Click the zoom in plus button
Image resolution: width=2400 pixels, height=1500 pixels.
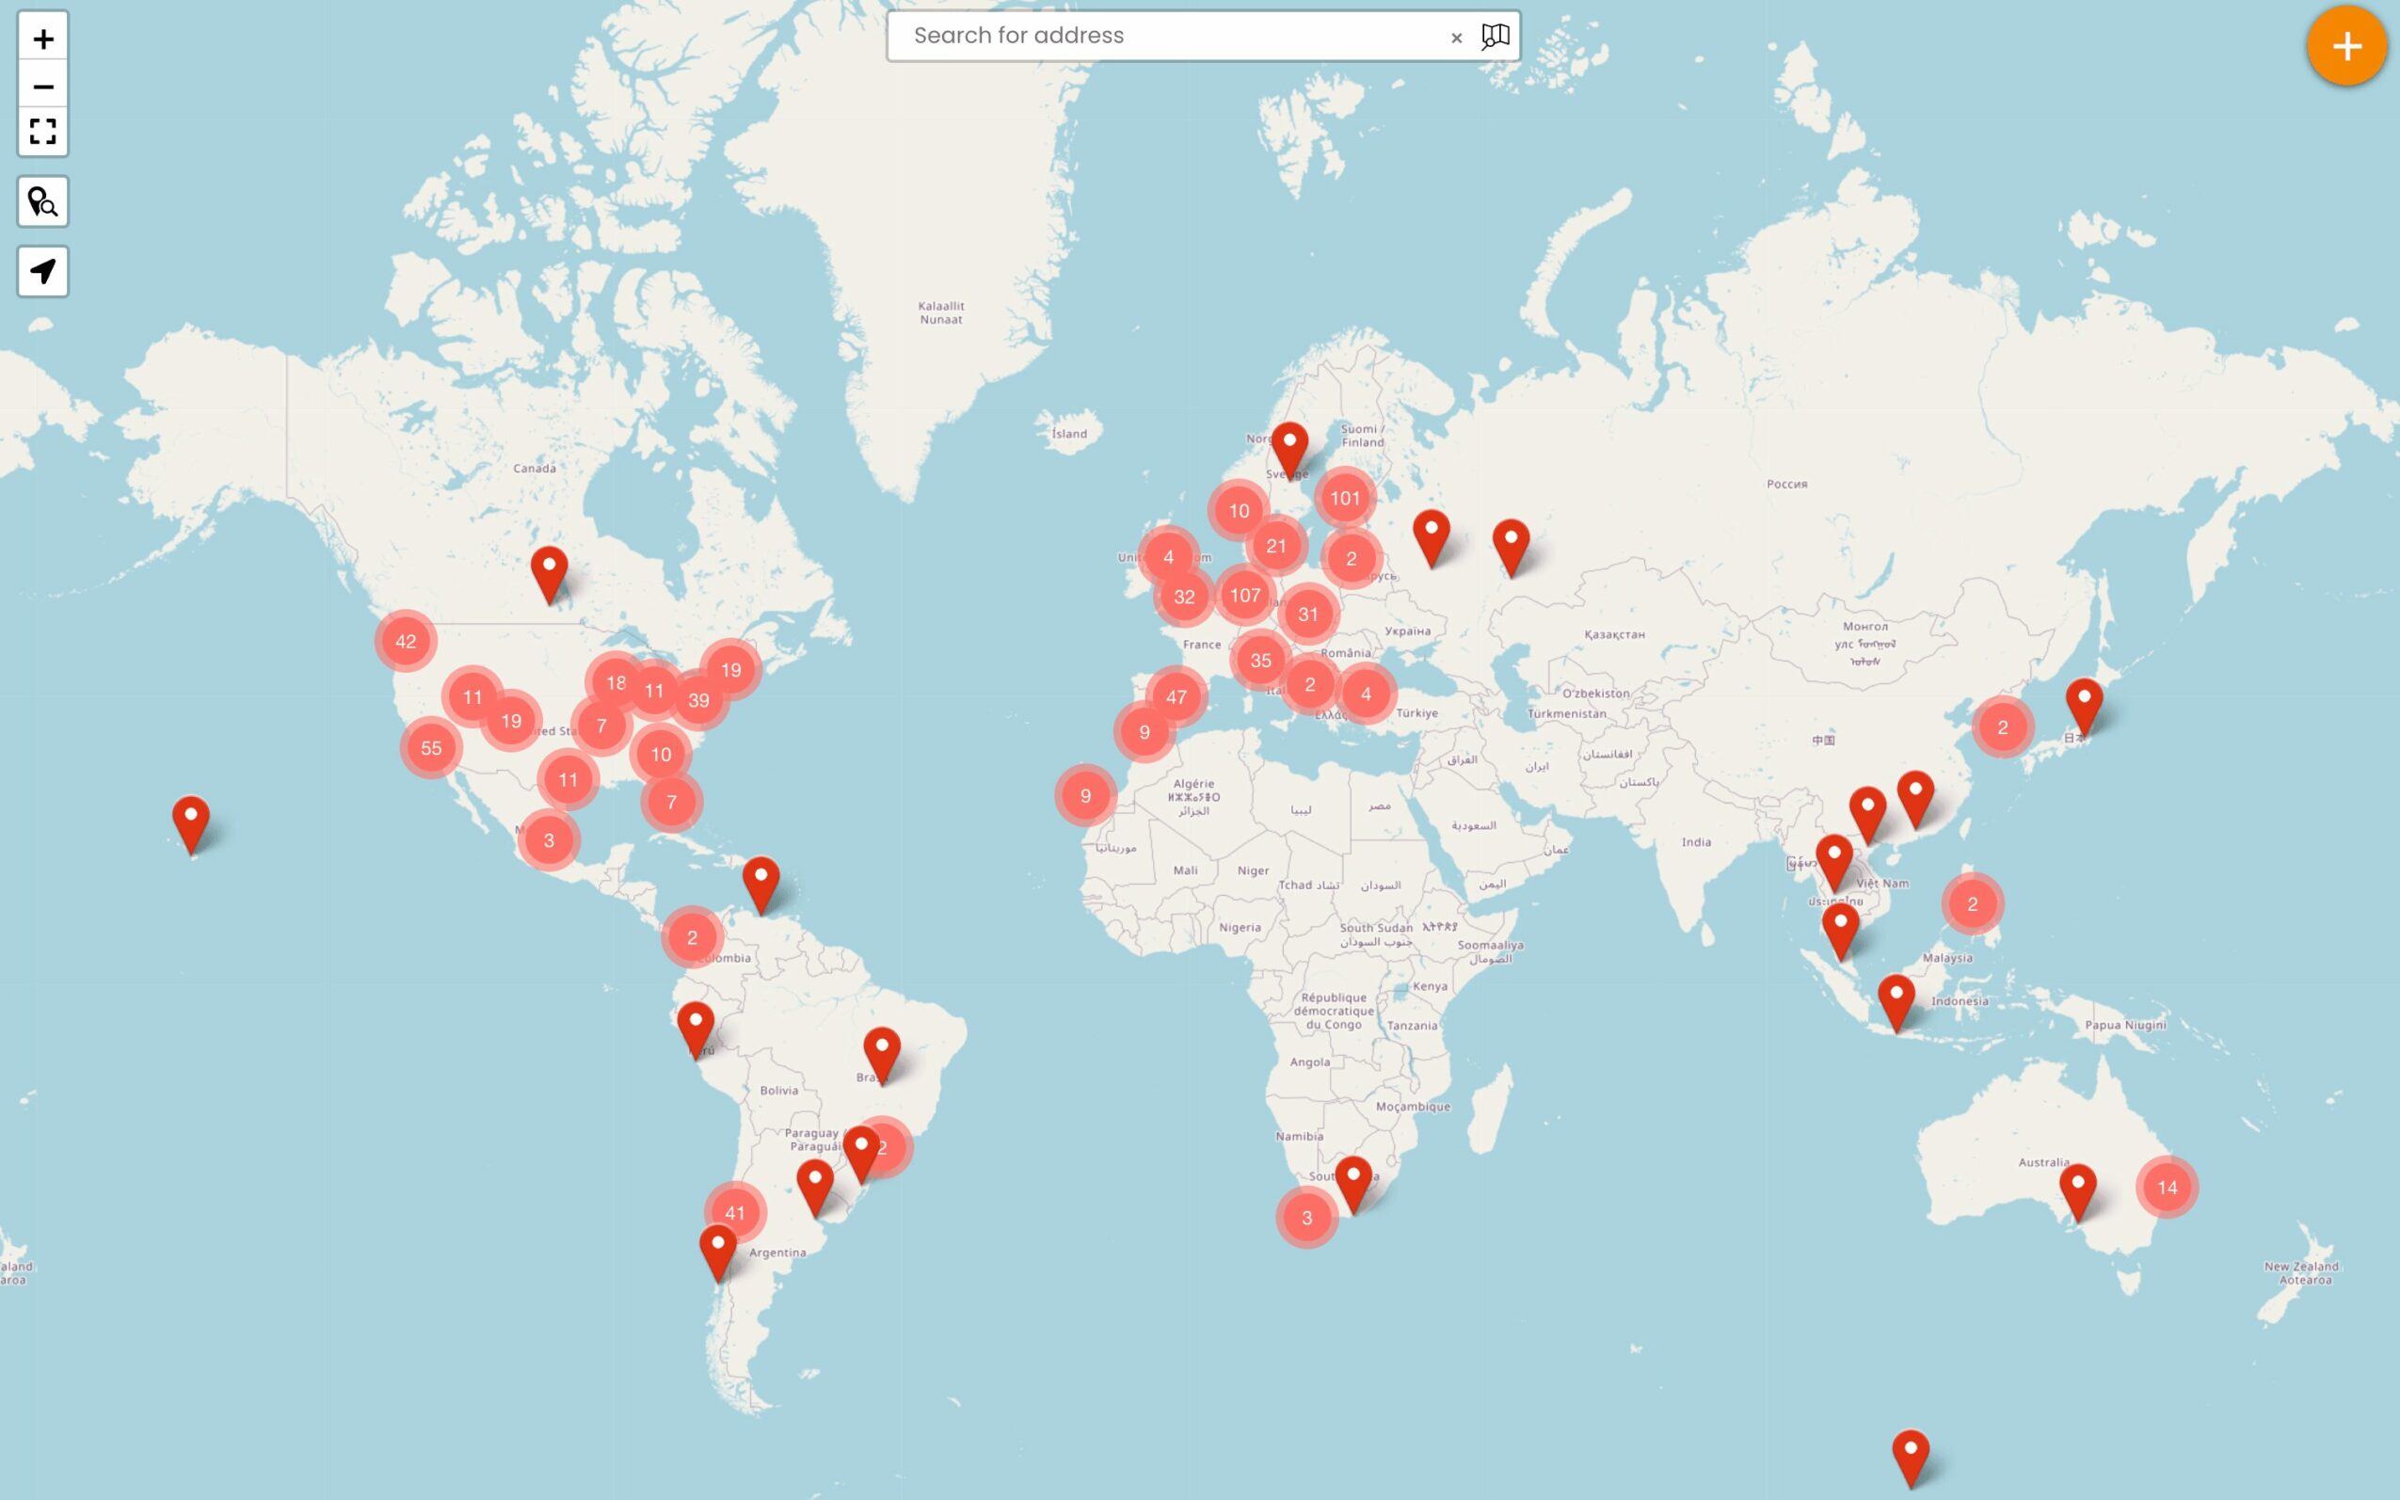click(x=42, y=40)
